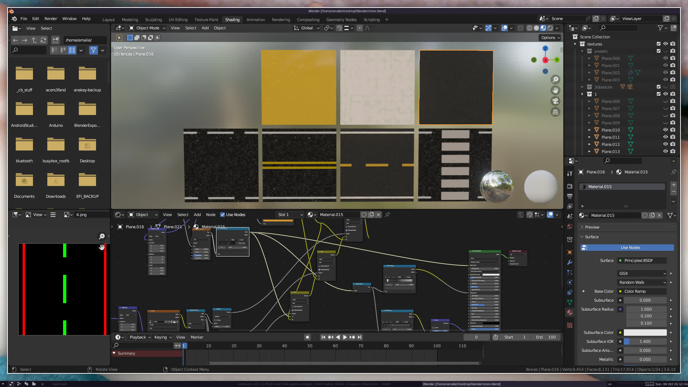Click the jump to end playback icon
This screenshot has height=387, width=688.
(359, 337)
